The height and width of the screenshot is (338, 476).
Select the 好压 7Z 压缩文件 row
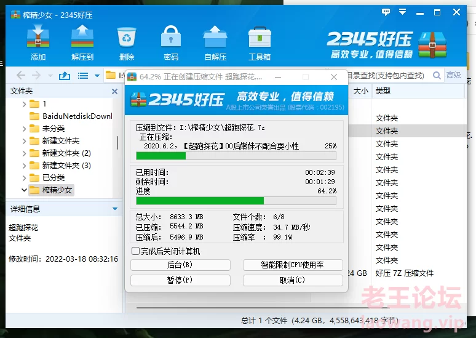405,273
